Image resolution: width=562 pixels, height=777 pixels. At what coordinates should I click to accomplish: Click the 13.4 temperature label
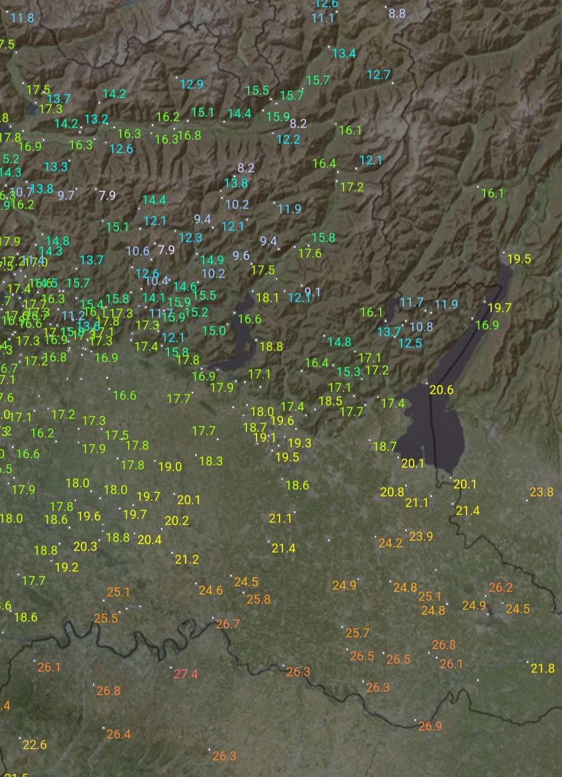344,54
